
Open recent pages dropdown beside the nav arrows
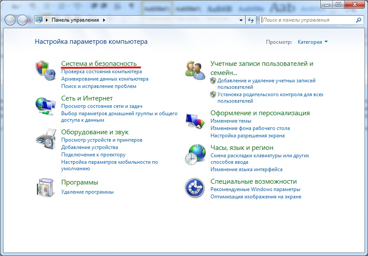(x=30, y=20)
